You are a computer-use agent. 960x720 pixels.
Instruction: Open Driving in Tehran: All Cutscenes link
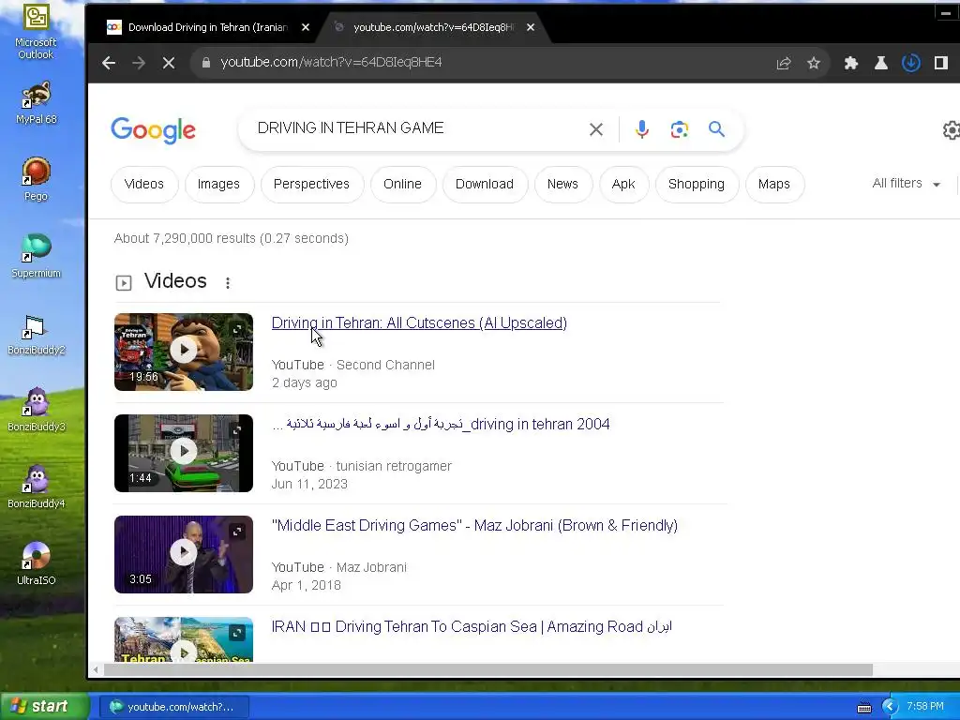419,322
